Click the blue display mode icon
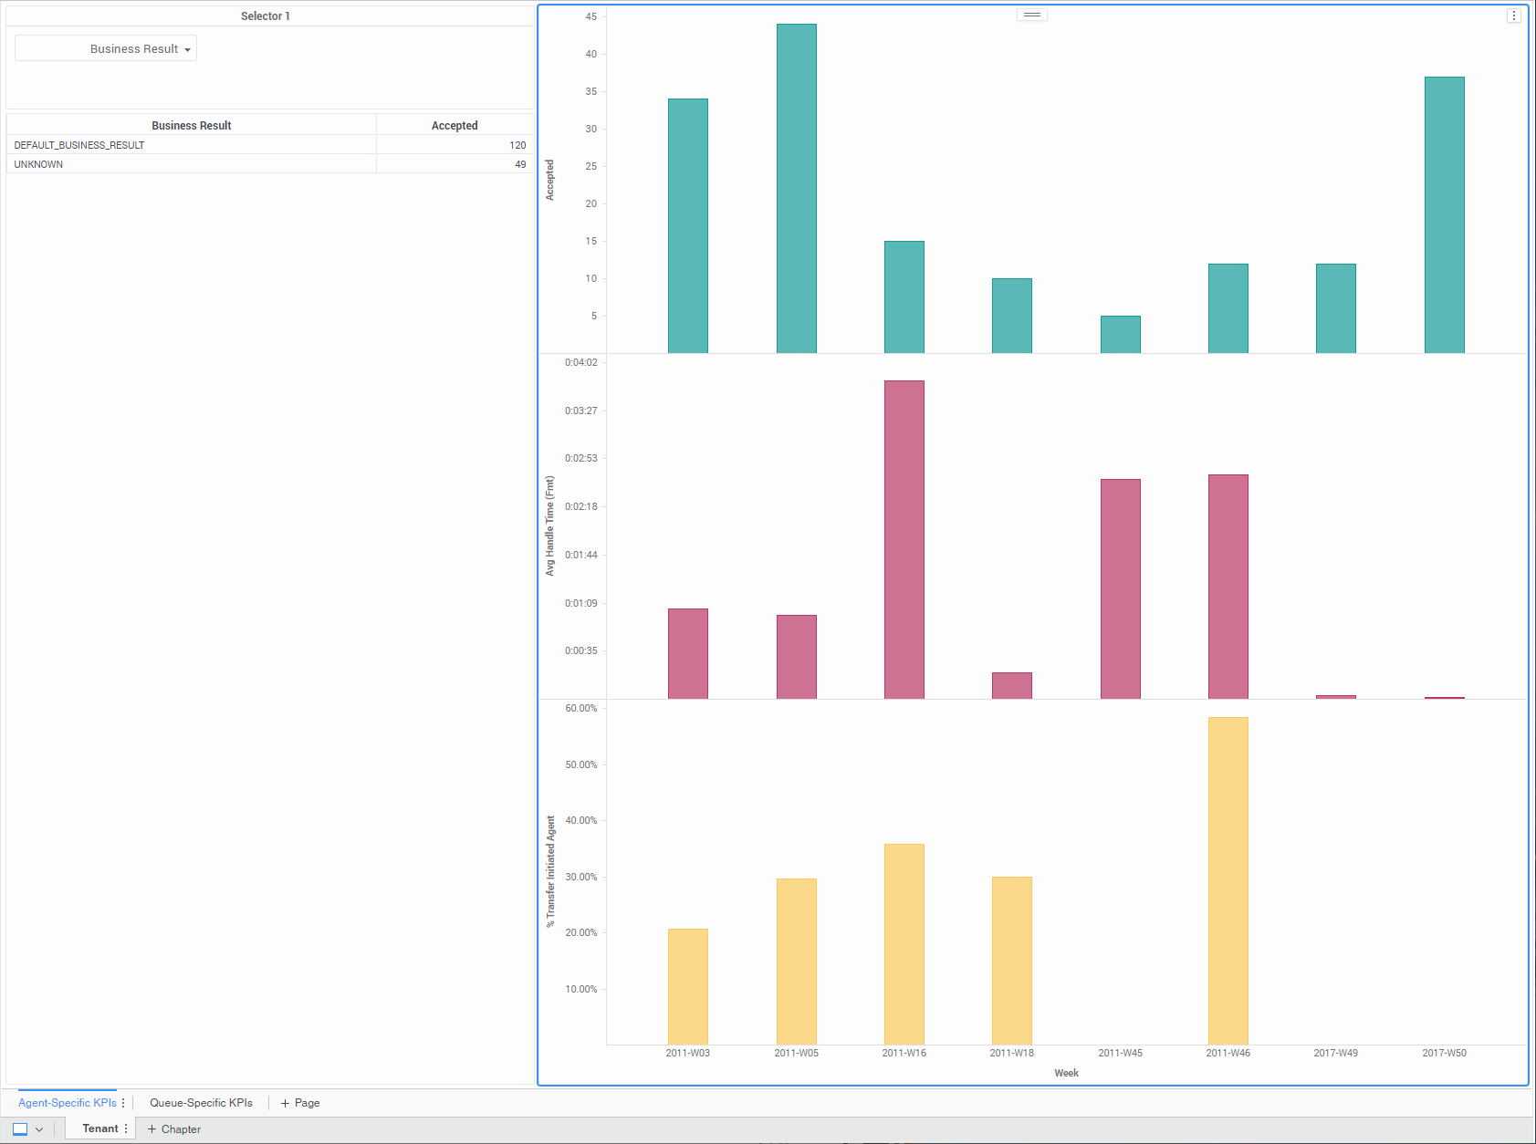1536x1144 pixels. [20, 1129]
